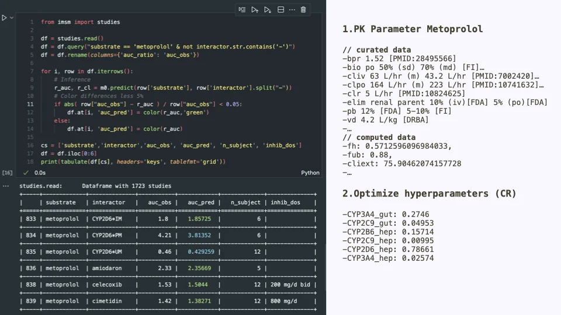Click the 0.0s execution time
561x315 pixels.
40,173
